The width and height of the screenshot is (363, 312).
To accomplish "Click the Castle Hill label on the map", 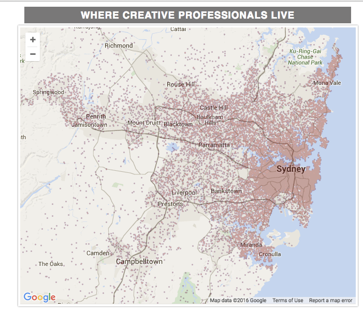I will coord(214,108).
